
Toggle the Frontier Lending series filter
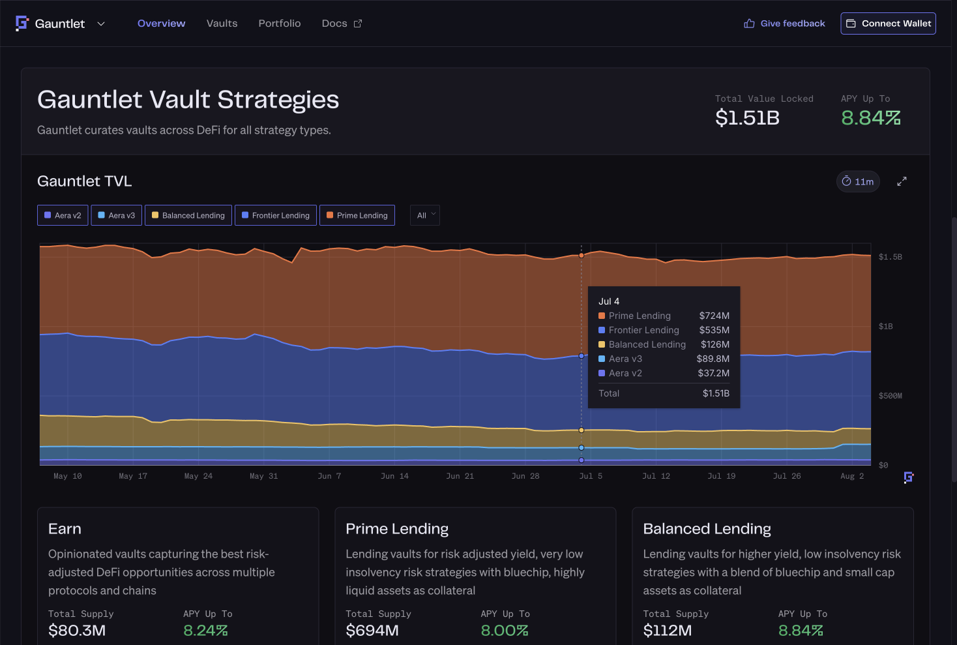tap(276, 215)
